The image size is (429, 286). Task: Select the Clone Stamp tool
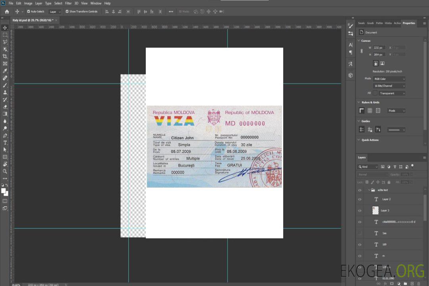(5, 93)
